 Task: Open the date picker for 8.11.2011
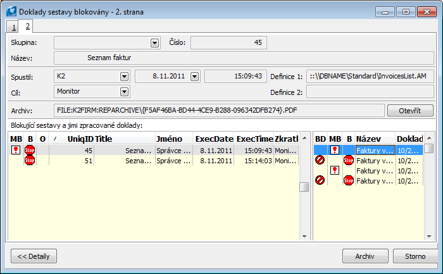coord(194,77)
